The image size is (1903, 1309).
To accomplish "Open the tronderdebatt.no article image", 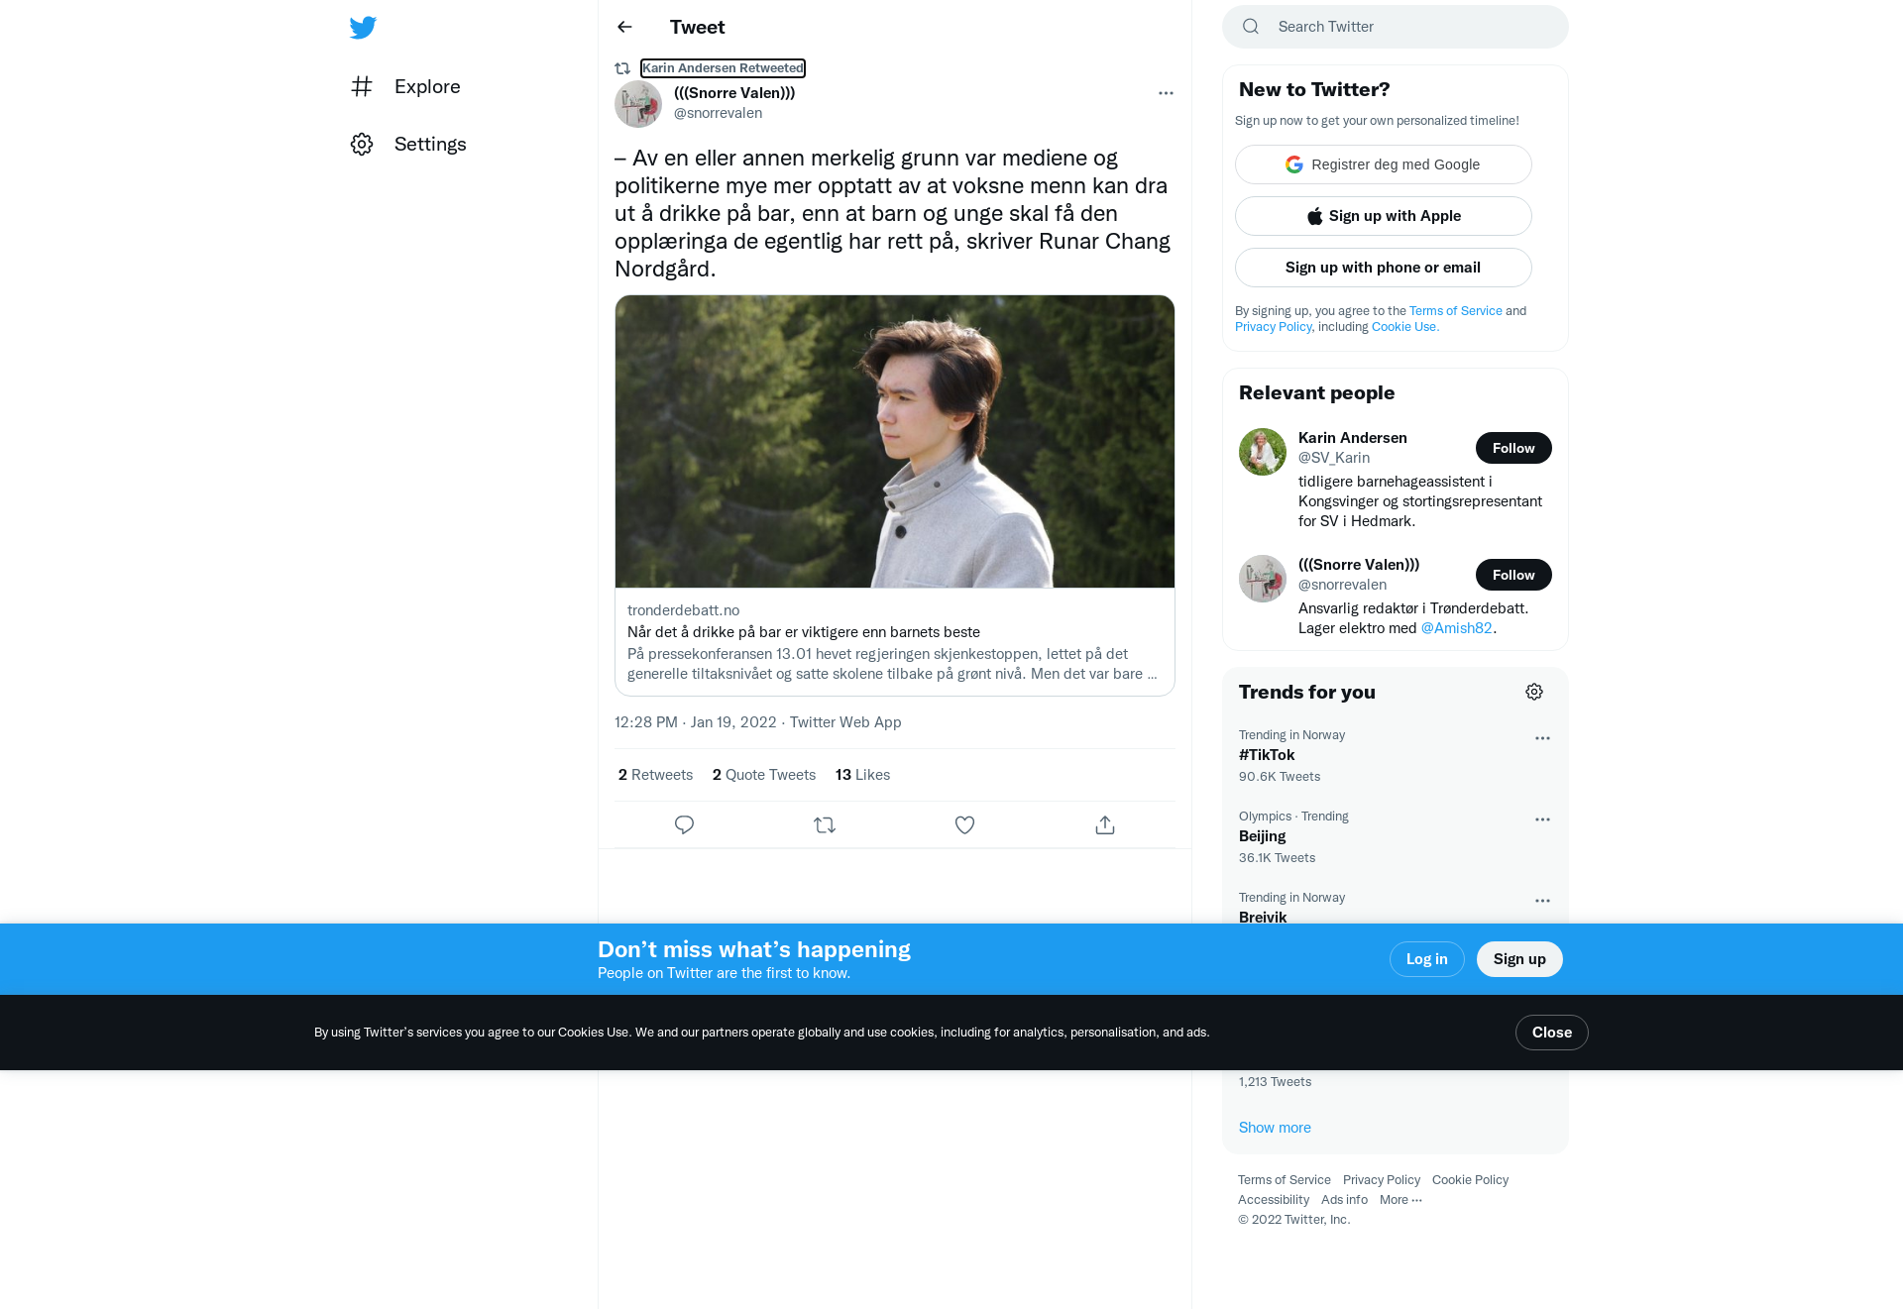I will (x=895, y=441).
